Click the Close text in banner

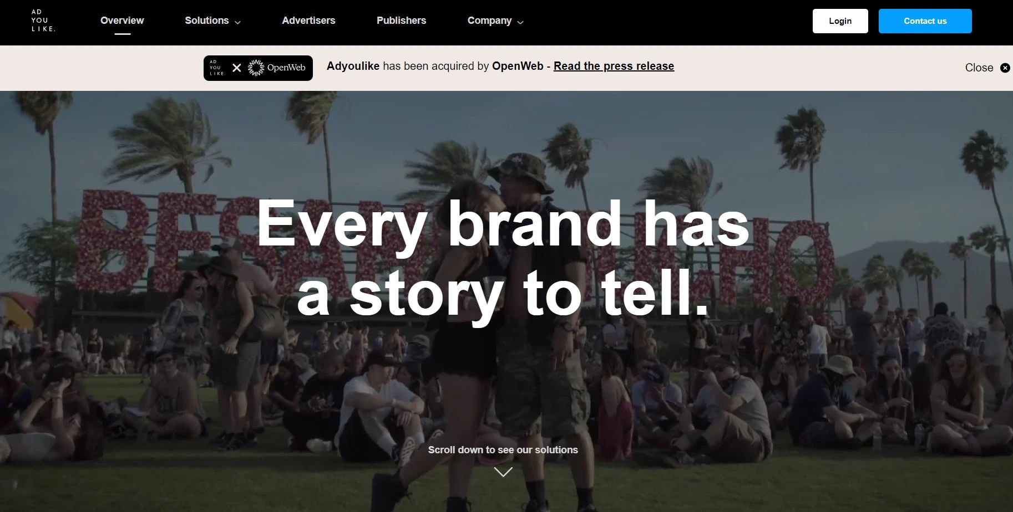[x=979, y=68]
